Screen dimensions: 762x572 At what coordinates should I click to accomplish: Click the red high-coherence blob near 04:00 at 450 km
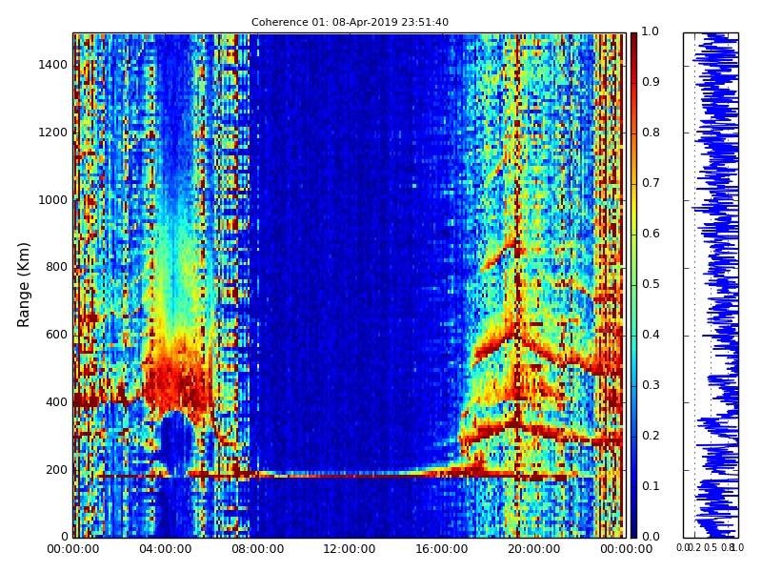[x=177, y=382]
